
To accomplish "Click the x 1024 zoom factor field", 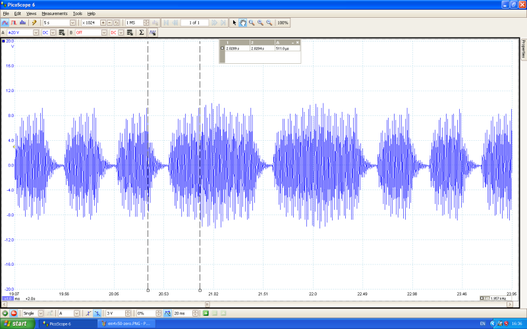I will click(90, 23).
